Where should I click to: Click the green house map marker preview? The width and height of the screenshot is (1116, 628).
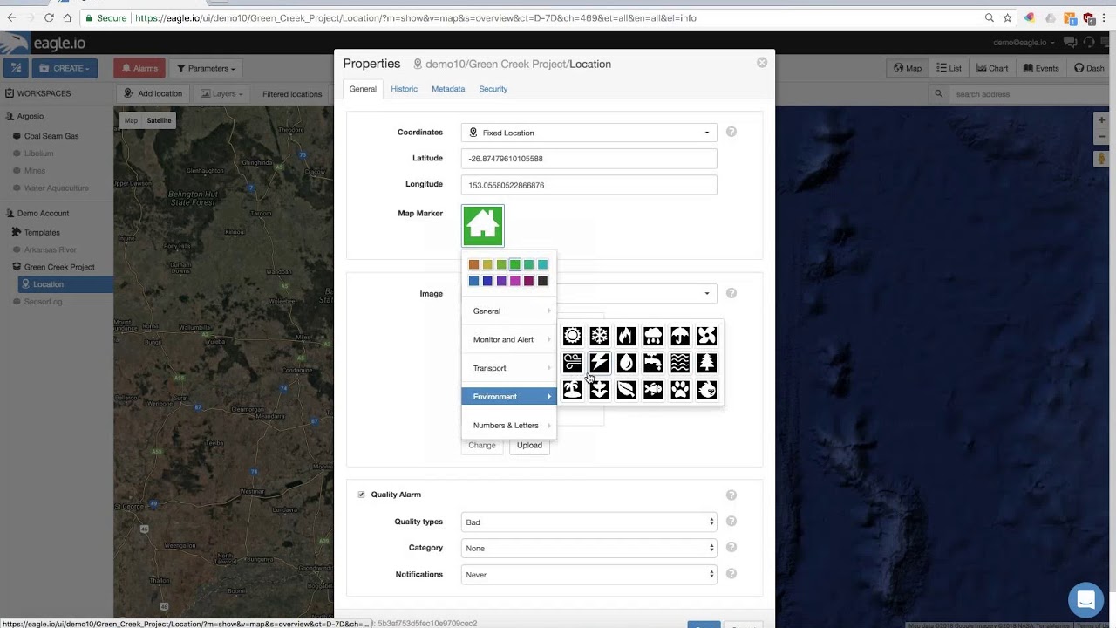pyautogui.click(x=483, y=226)
